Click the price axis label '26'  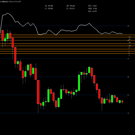128,77
